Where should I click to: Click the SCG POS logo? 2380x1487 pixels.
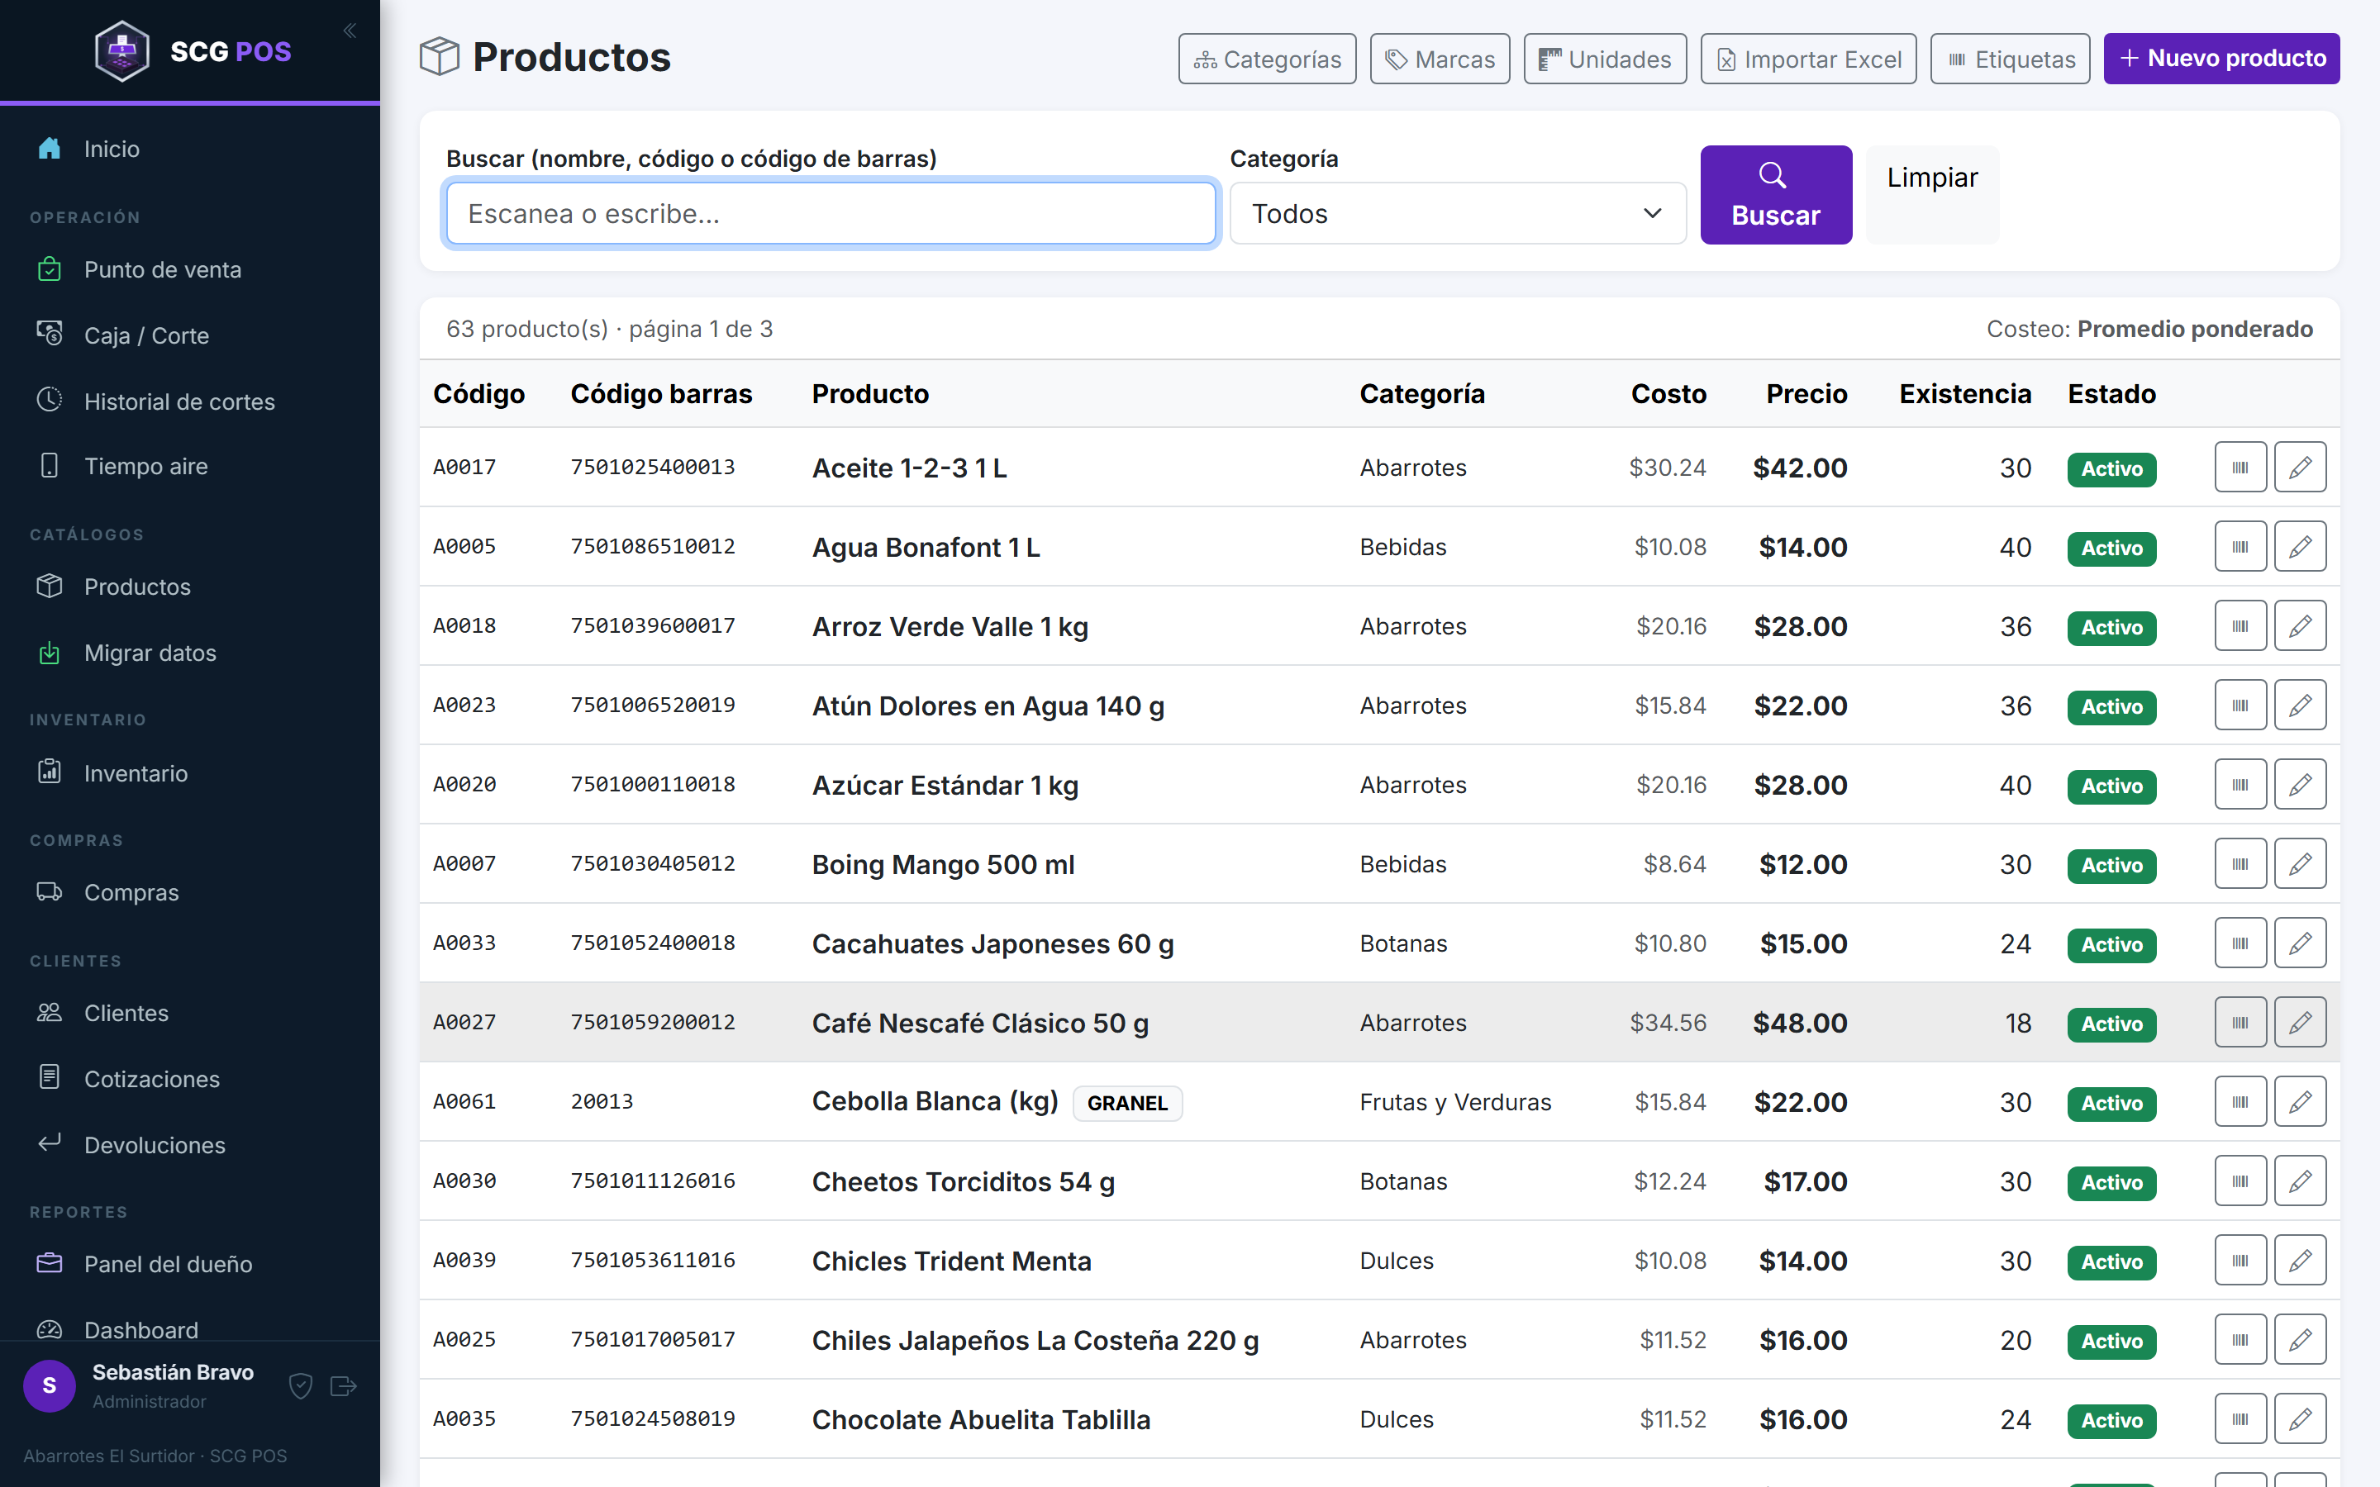pos(193,51)
